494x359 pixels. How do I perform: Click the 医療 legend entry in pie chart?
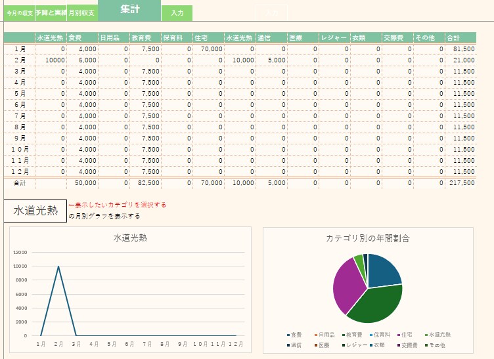coord(322,345)
